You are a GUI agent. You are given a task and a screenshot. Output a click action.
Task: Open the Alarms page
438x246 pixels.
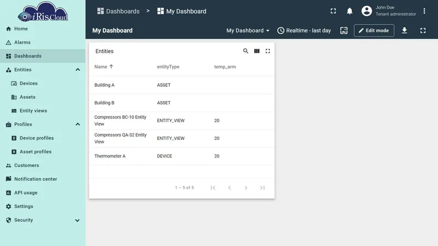click(x=43, y=43)
